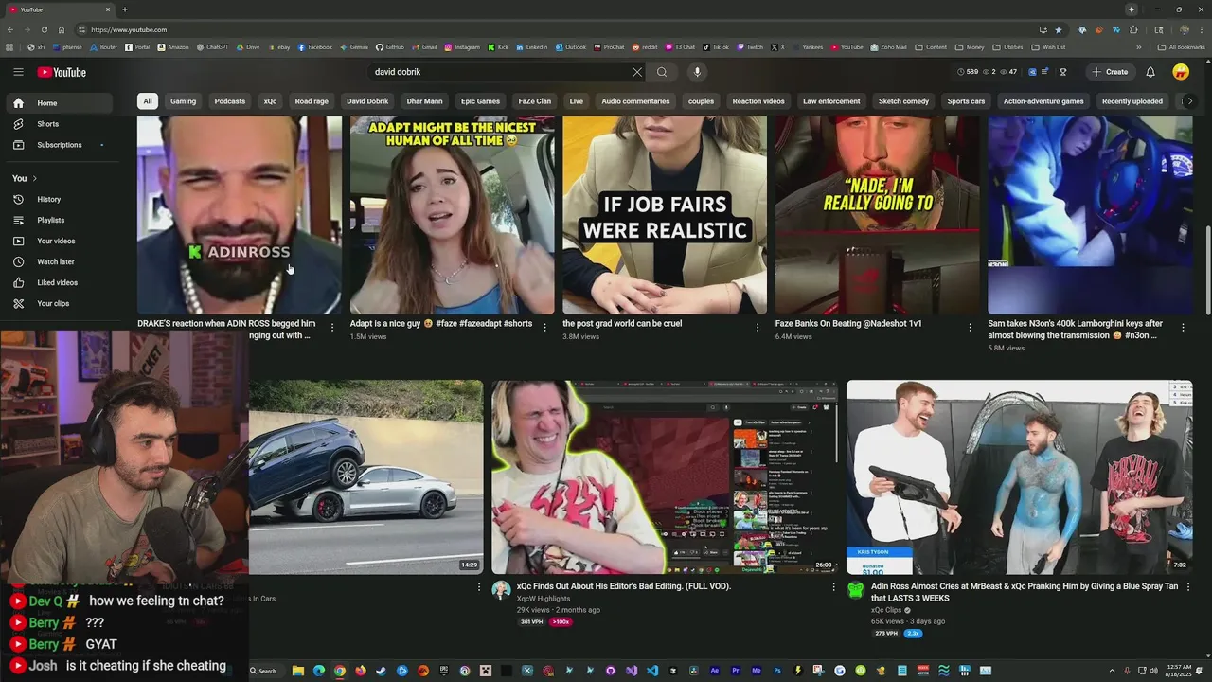Open the ChatGPT bookmark

(213, 47)
